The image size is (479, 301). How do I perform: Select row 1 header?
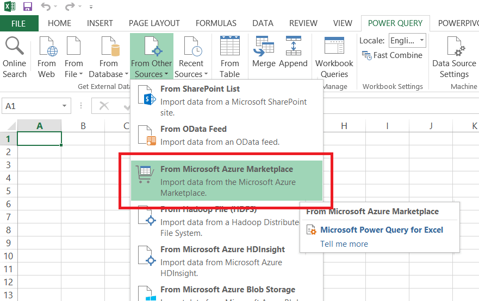[x=9, y=139]
